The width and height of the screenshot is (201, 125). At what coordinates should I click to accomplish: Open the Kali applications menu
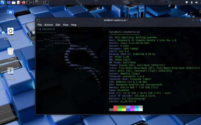pyautogui.click(x=2, y=2)
